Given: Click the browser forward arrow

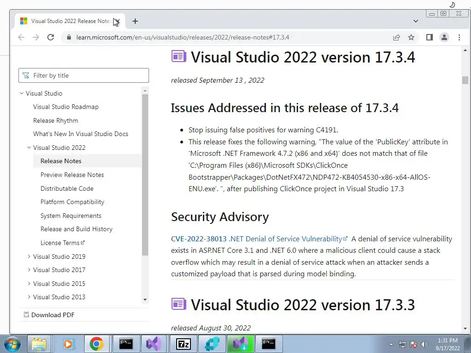Looking at the screenshot, I should pos(36,37).
